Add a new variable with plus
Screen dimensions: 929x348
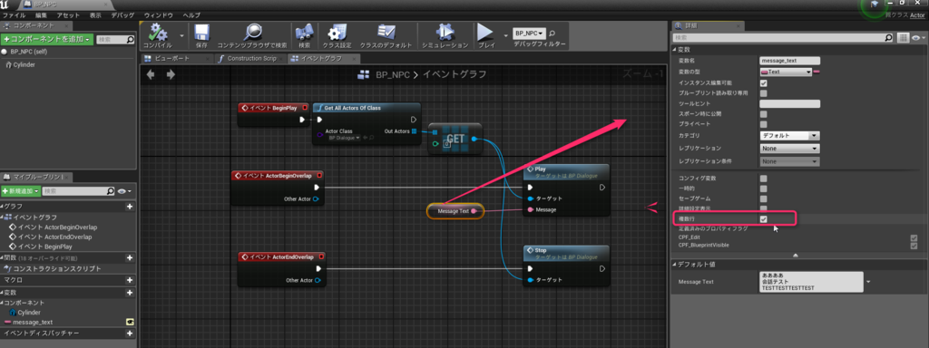[x=129, y=293]
